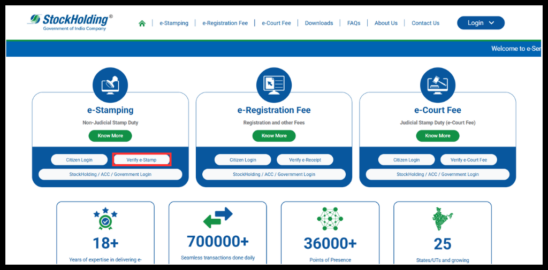Open the FAQs menu item
Screen dimensions: 548x270
[x=354, y=23]
